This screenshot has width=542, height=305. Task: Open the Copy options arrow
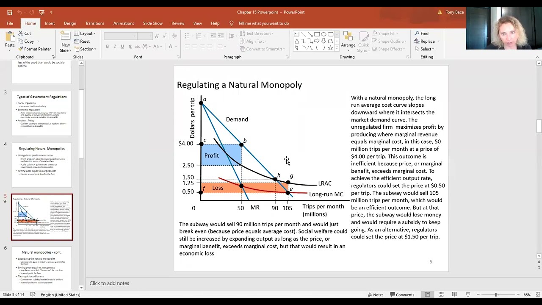[38, 42]
